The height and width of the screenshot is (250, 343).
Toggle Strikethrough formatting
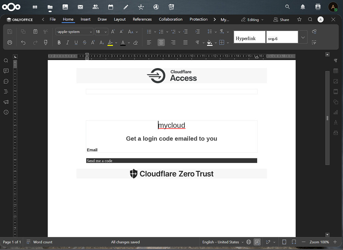tap(84, 43)
